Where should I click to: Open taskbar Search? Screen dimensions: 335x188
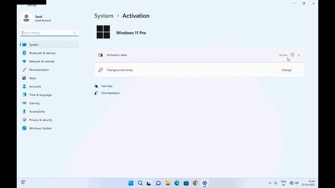(140, 183)
